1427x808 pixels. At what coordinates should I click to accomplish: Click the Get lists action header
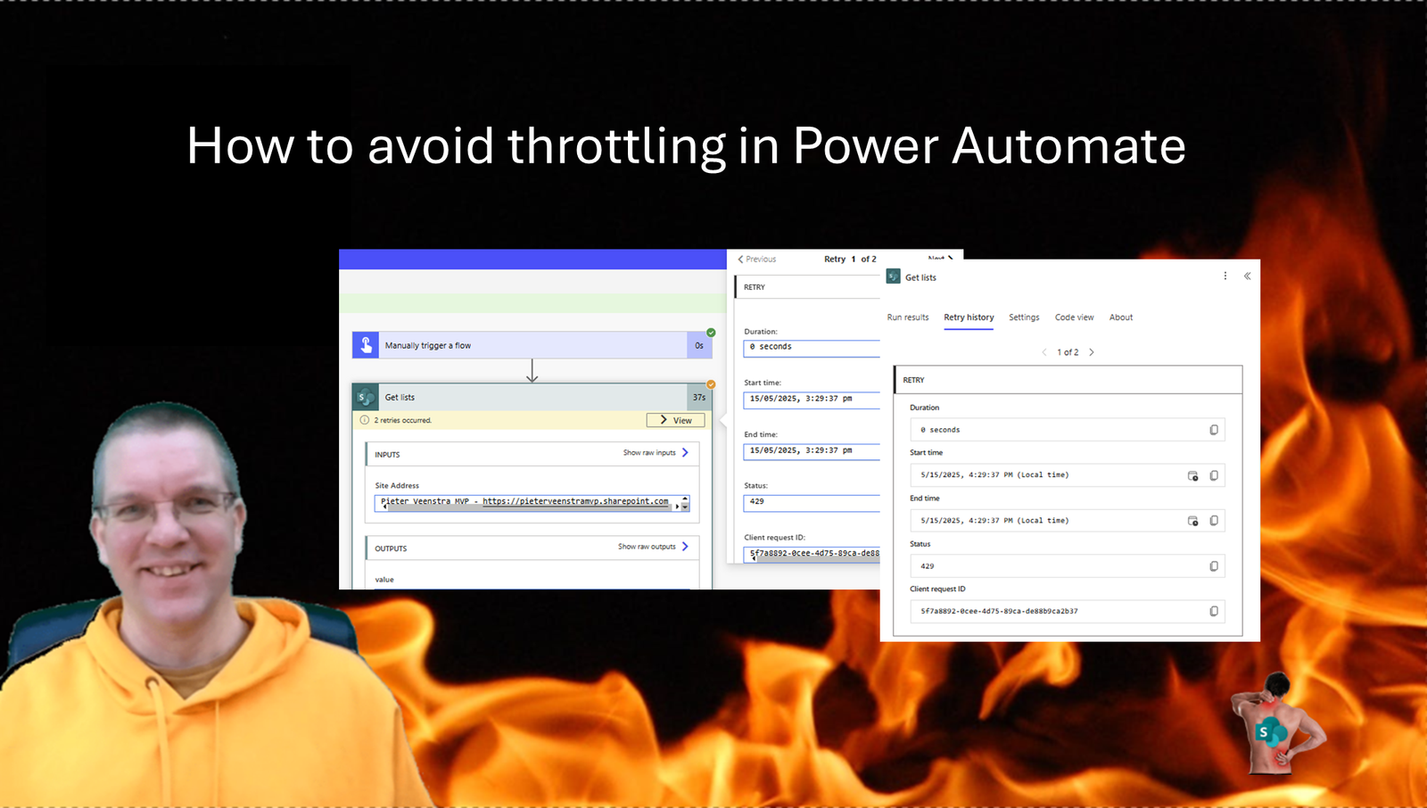tap(532, 397)
